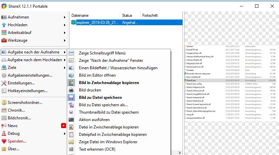Sort list by Dateiname column header
Image resolution: width=279 pixels, height=155 pixels.
pyautogui.click(x=95, y=15)
